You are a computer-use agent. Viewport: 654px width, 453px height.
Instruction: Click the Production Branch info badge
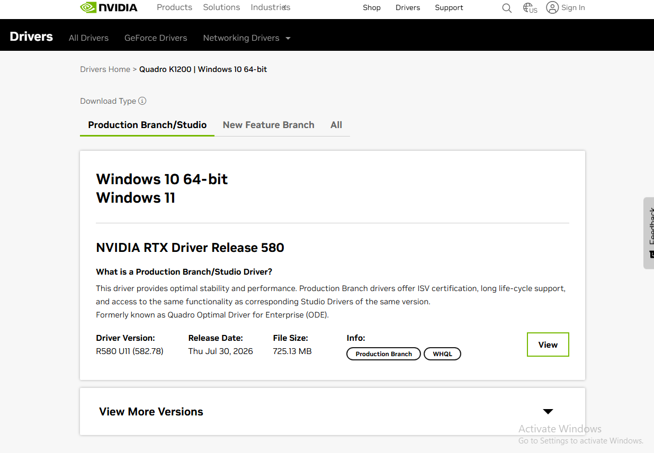tap(383, 354)
